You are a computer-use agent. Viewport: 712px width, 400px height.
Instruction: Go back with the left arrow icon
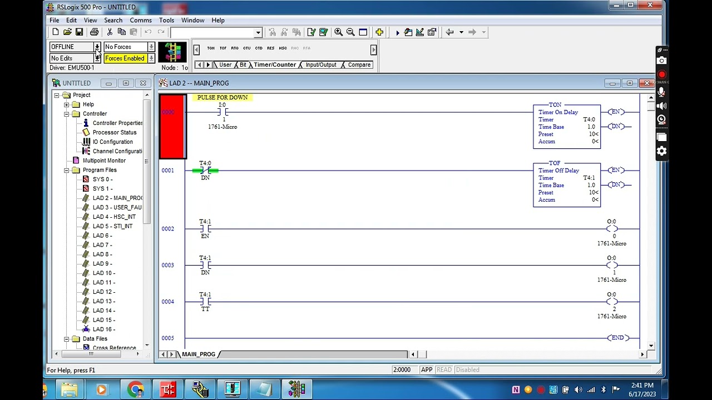[x=449, y=32]
